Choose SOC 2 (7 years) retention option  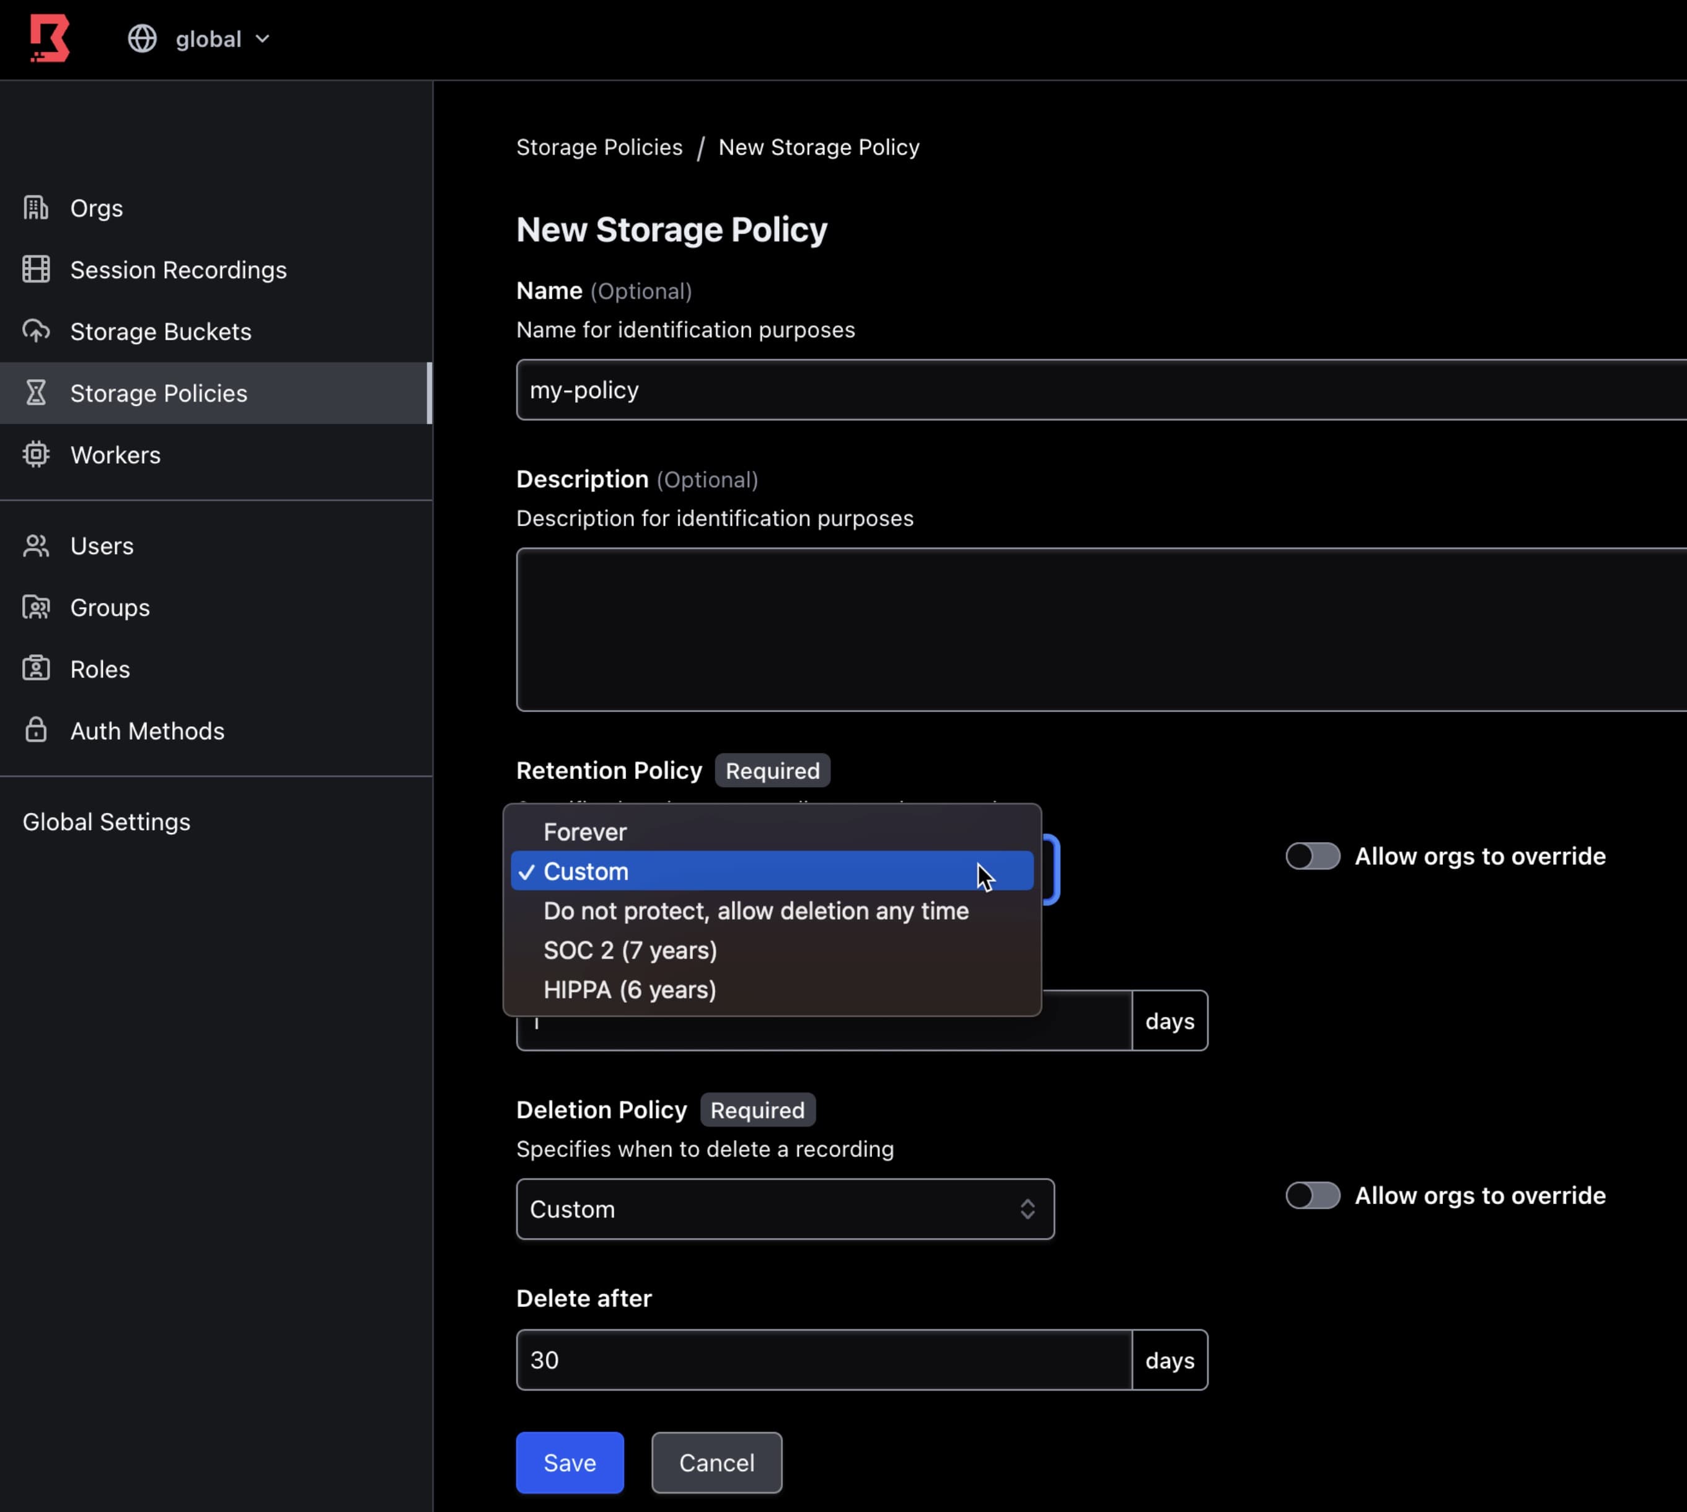(x=630, y=949)
